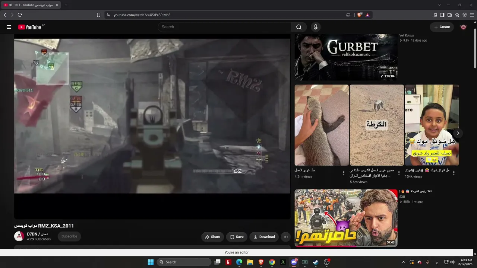477x268 pixels.
Task: Bookmark this page using bookmark icon
Action: coord(98,15)
